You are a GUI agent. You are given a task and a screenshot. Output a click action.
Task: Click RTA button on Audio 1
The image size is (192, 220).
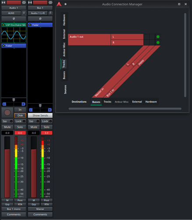tap(20, 204)
